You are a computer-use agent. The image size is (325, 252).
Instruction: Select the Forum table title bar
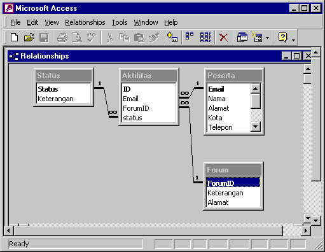(x=233, y=170)
